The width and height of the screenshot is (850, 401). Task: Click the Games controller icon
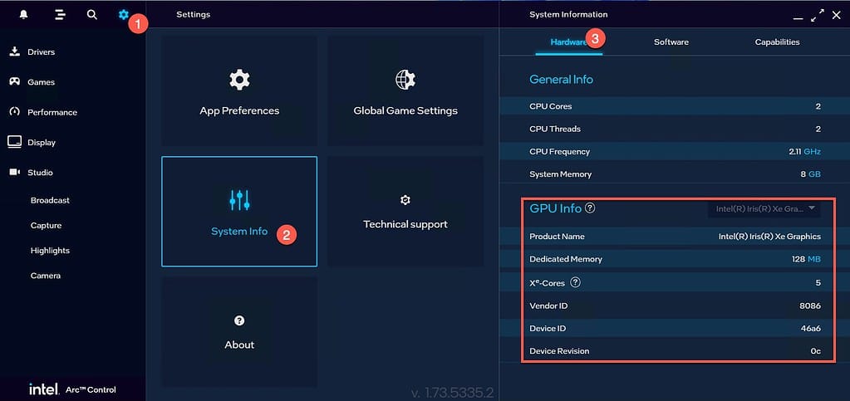15,82
